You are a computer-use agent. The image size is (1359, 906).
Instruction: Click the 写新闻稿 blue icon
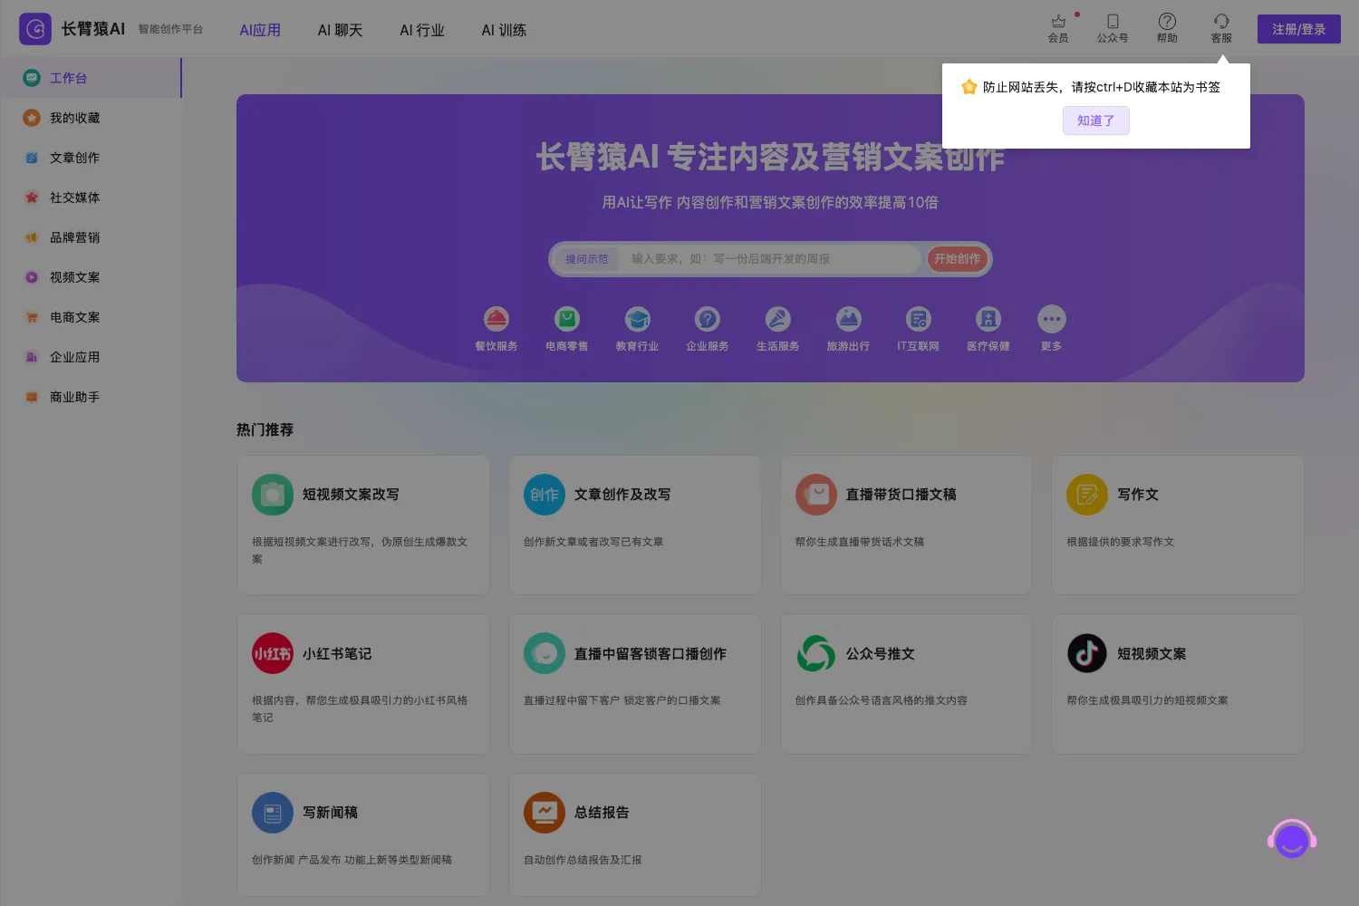[x=273, y=813]
